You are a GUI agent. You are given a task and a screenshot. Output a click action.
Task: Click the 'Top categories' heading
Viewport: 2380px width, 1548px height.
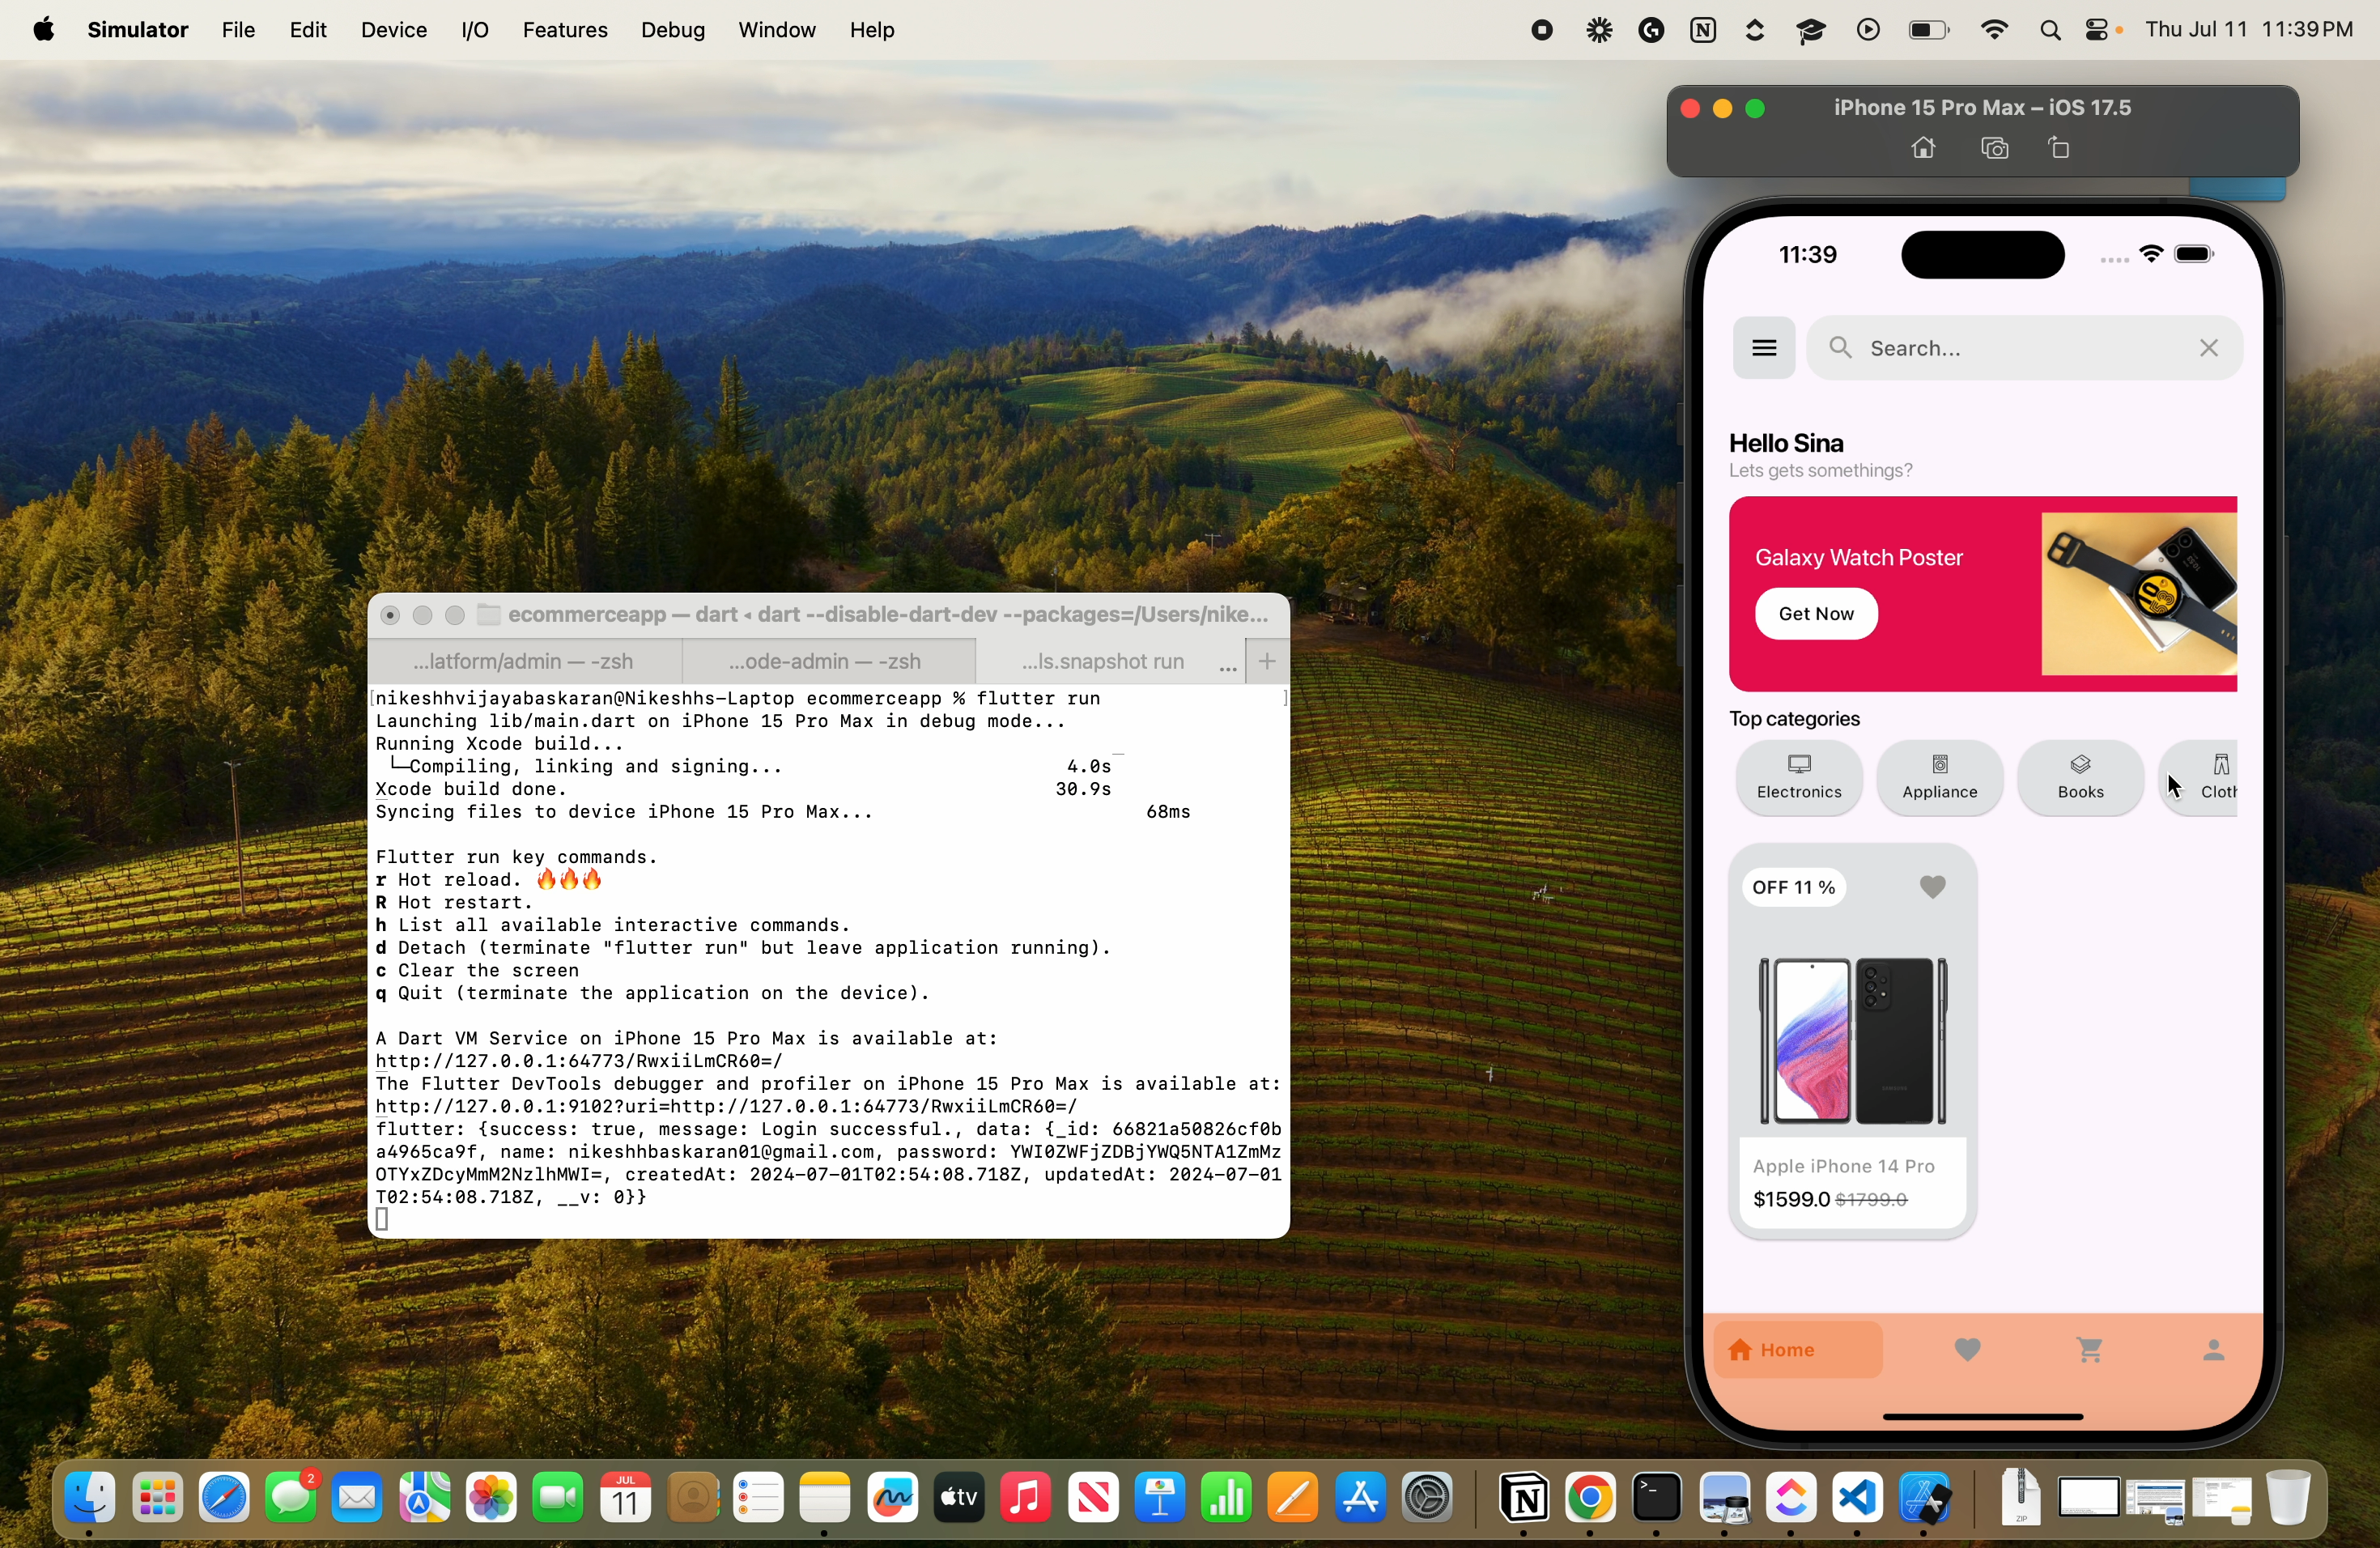(x=1794, y=719)
